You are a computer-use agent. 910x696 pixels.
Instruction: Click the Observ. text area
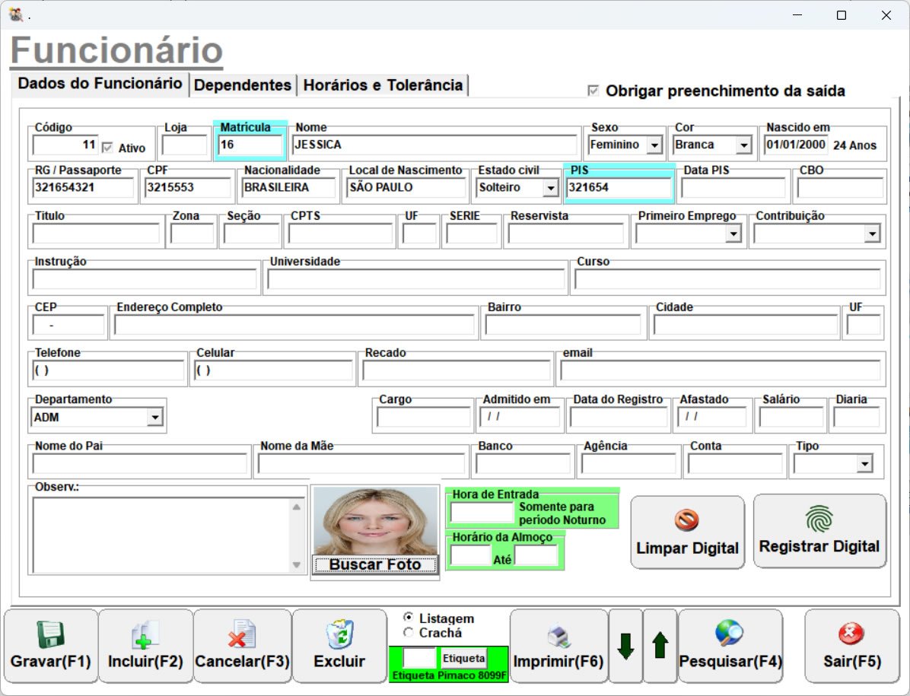[x=162, y=536]
